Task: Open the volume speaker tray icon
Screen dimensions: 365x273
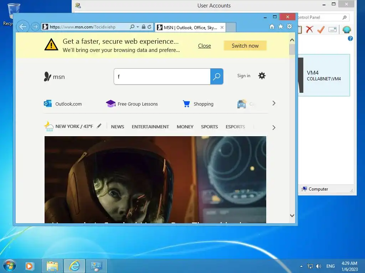Action: coord(318,266)
